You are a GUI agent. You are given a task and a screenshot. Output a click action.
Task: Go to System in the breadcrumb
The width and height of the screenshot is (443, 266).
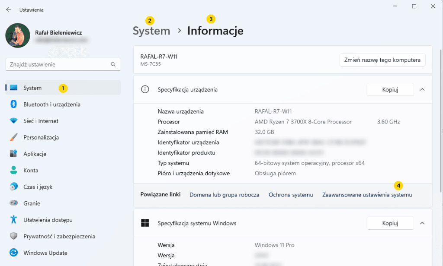click(x=151, y=31)
